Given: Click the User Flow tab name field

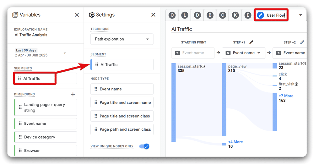Looking at the screenshot, I should coord(276,15).
